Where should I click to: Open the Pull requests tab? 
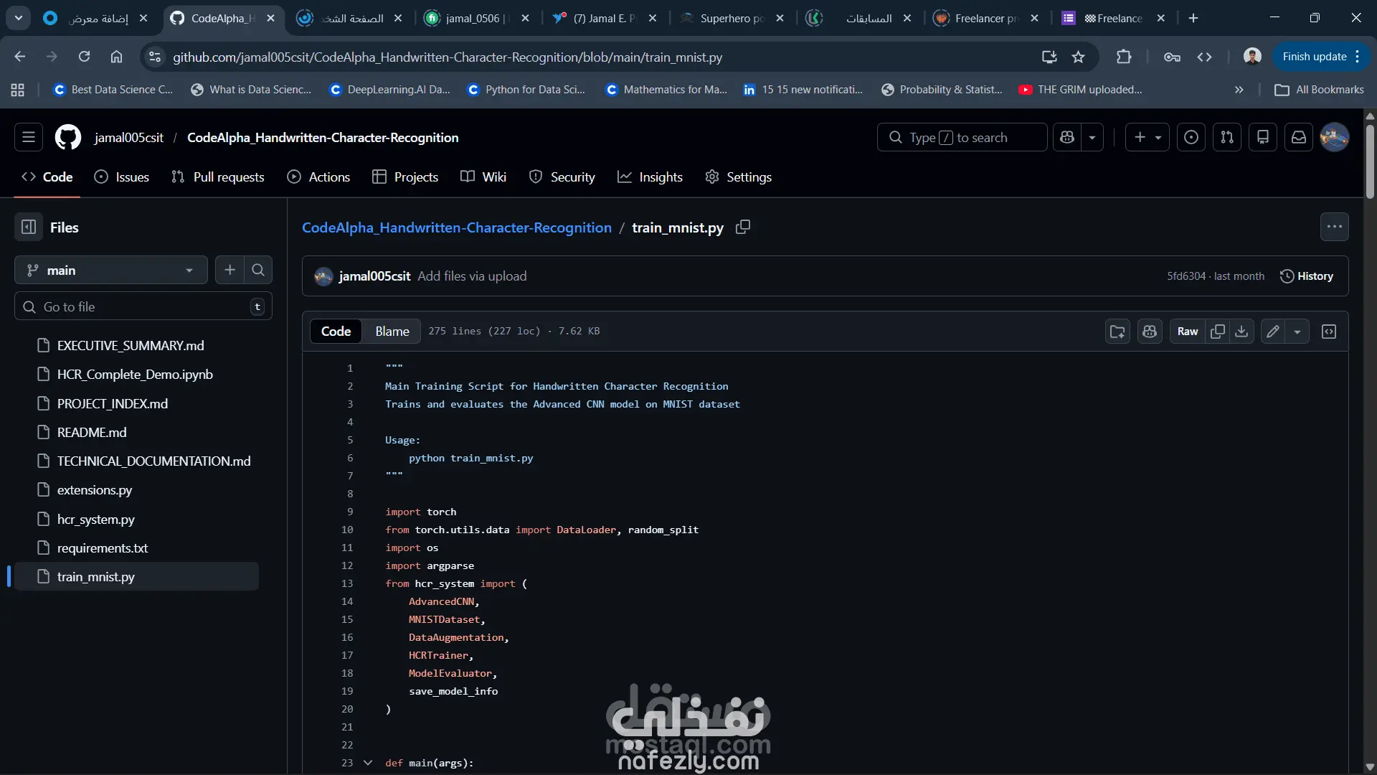[218, 177]
